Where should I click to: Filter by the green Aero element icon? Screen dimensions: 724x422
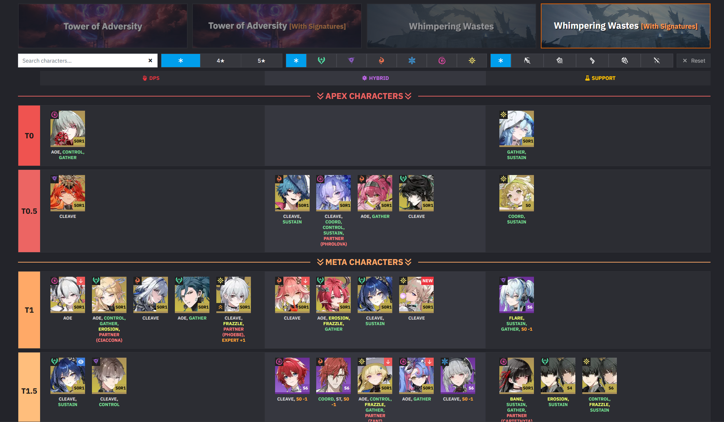[x=321, y=61]
